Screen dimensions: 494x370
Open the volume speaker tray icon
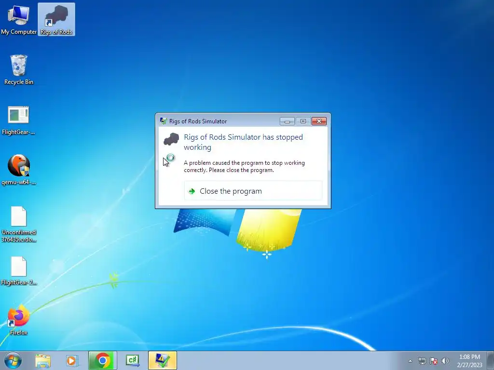coord(445,361)
